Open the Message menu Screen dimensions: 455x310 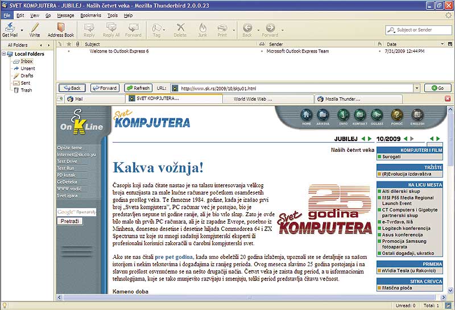pos(65,15)
